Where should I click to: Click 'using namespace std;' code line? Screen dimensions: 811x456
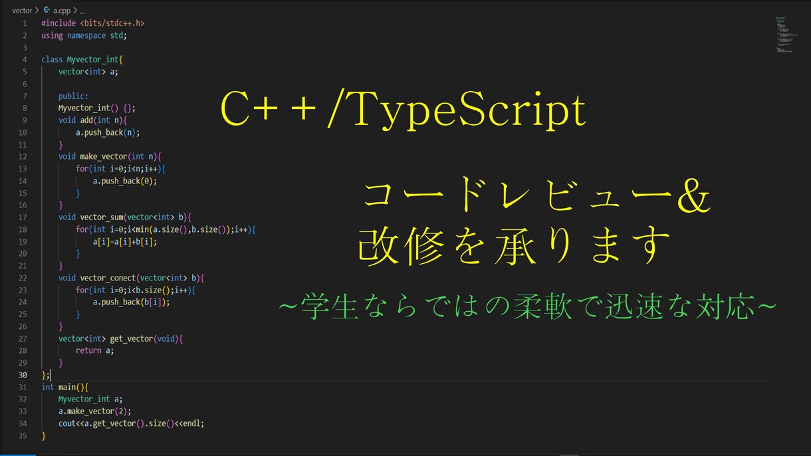(x=84, y=35)
